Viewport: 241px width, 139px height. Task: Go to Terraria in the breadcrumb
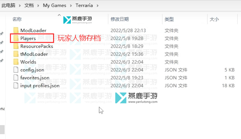[84, 5]
